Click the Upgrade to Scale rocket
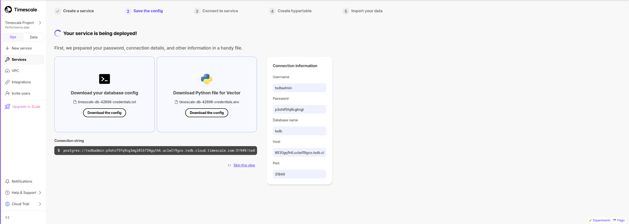The height and width of the screenshot is (224, 629). coord(7,107)
